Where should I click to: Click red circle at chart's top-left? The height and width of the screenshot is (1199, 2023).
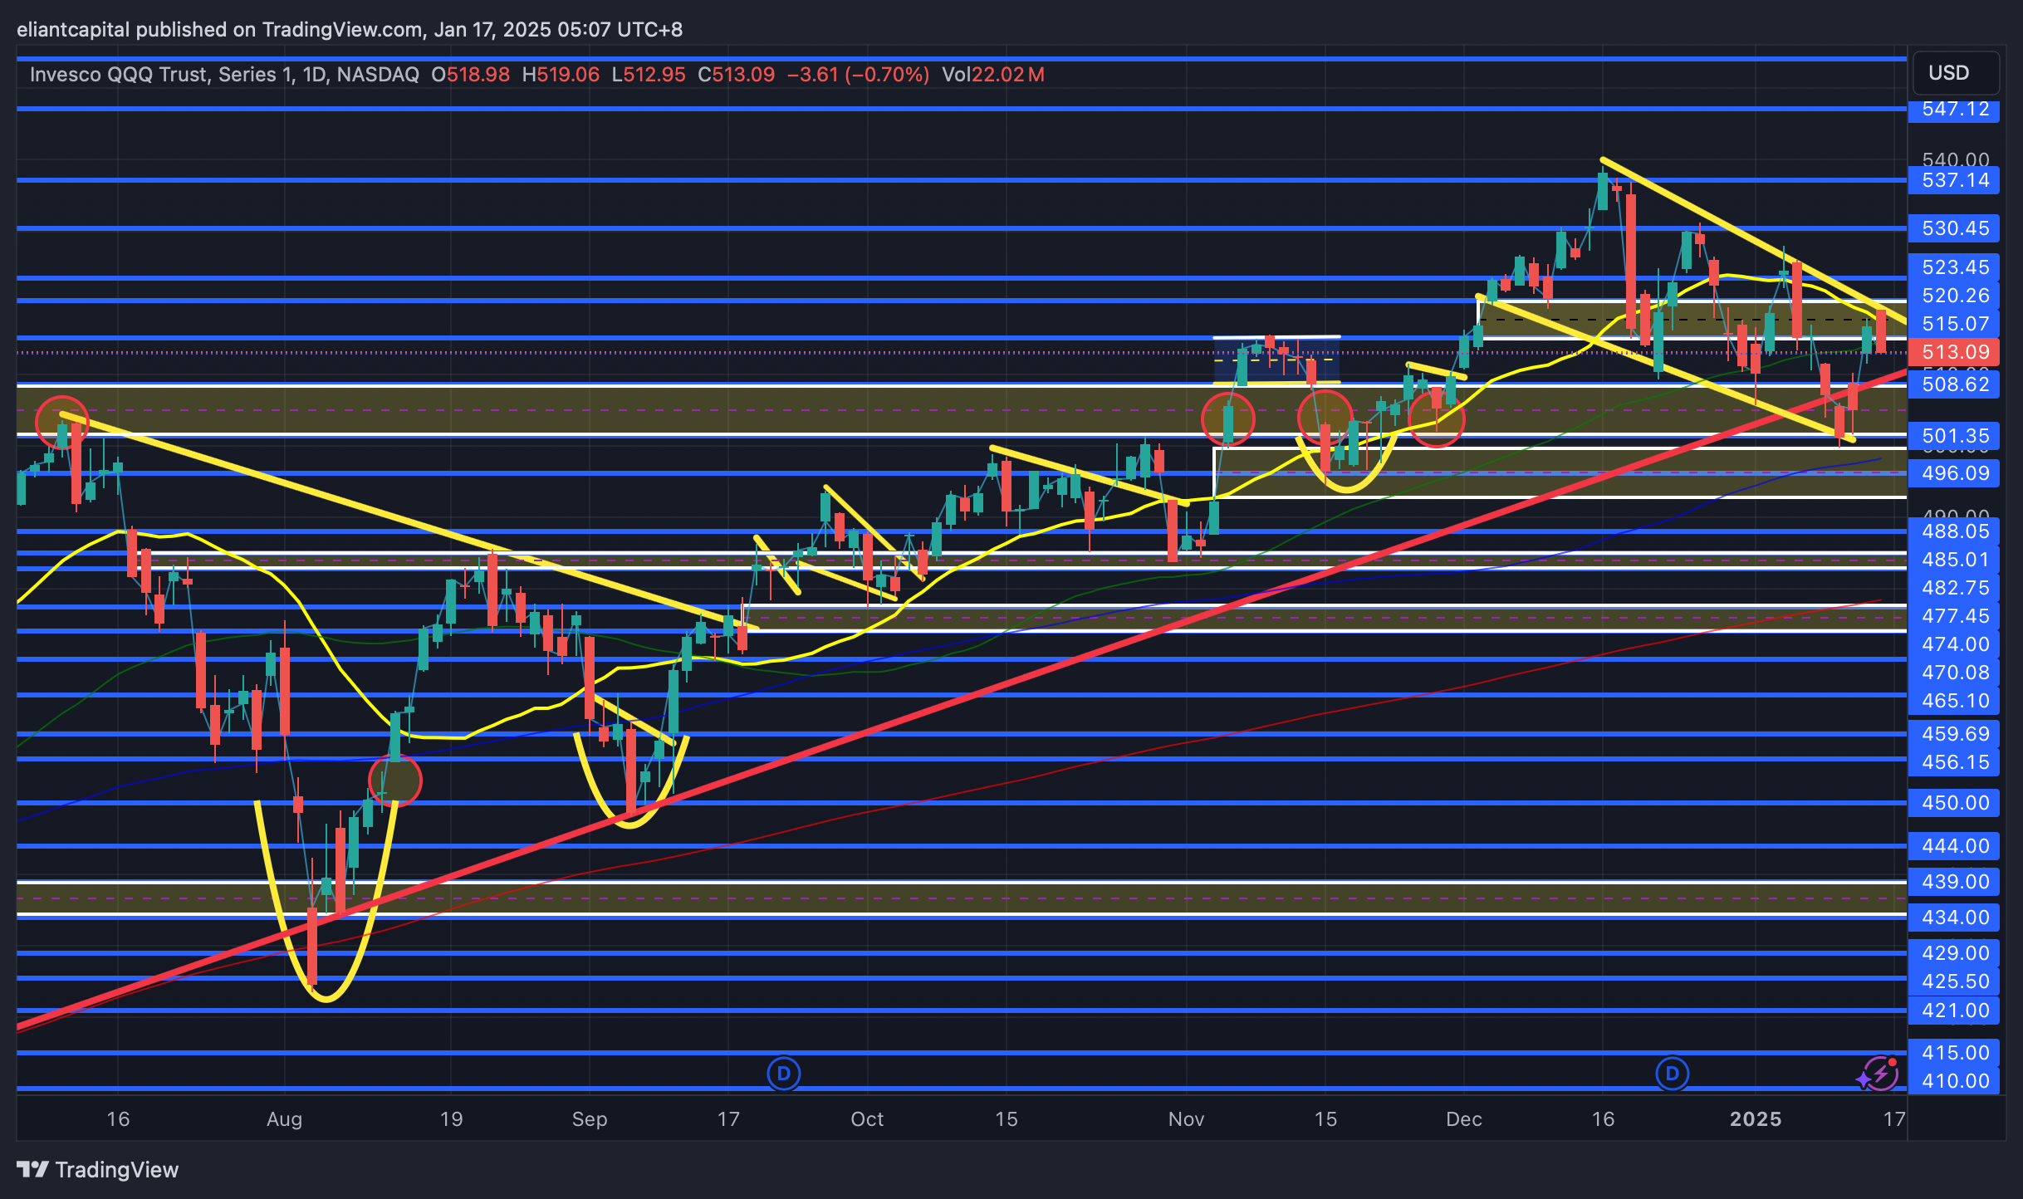[x=61, y=421]
